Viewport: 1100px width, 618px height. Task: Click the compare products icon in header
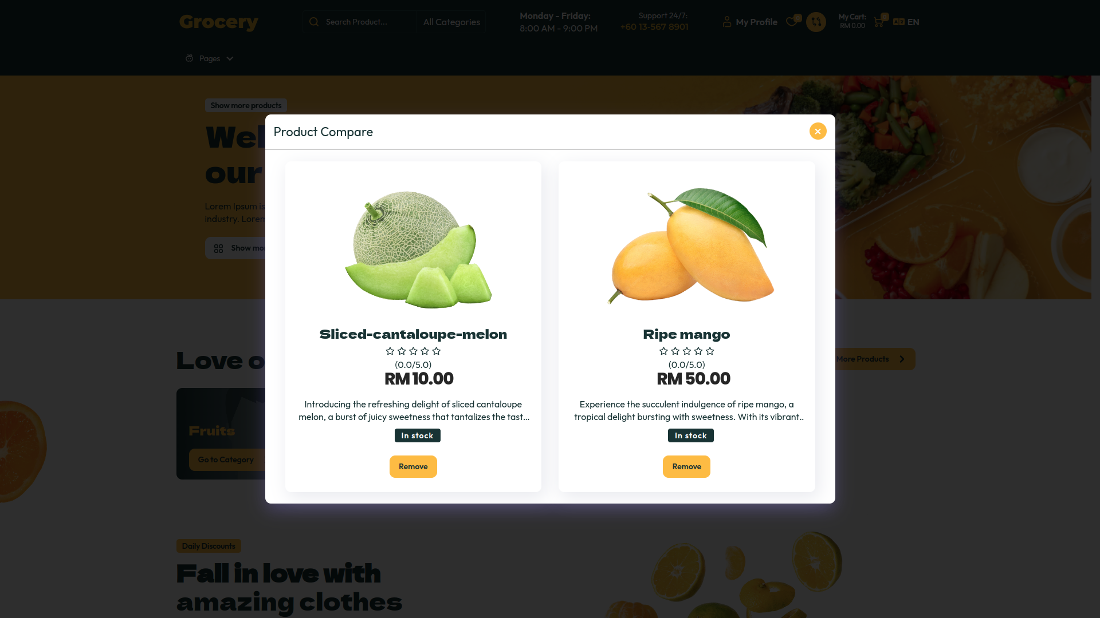pos(816,22)
